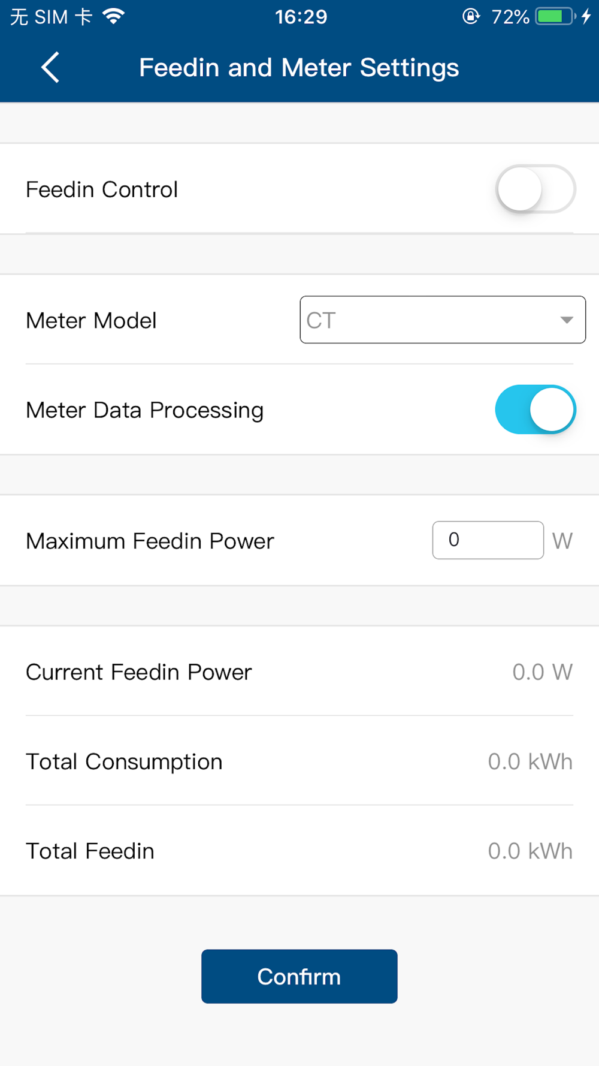
Task: Tap the Total Feedin value
Action: (530, 851)
